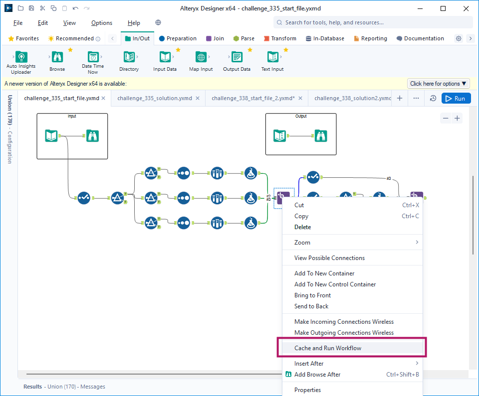Screen dimensions: 479x396
Task: Switch to challenge_335_solution.yxmd tab
Action: 155,98
